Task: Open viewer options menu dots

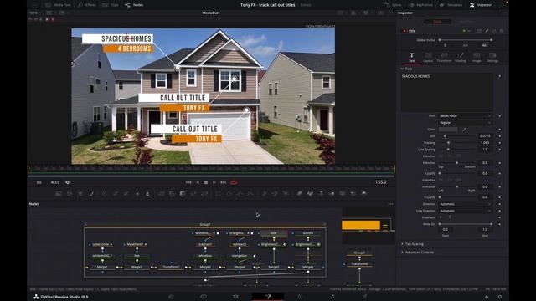Action: [x=391, y=13]
